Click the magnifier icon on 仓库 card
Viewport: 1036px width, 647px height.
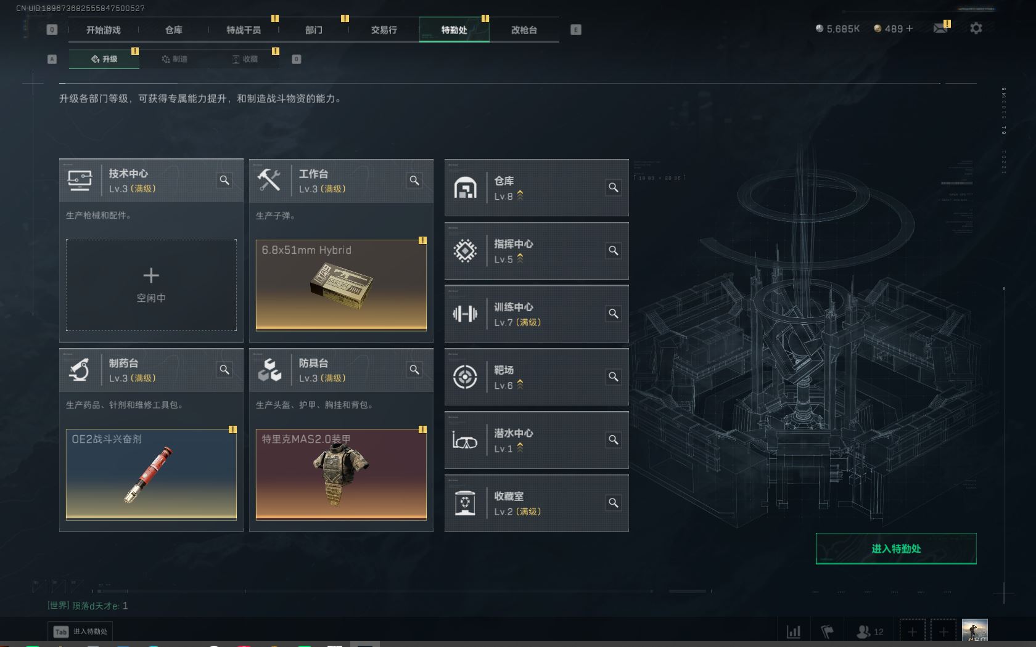click(x=614, y=187)
